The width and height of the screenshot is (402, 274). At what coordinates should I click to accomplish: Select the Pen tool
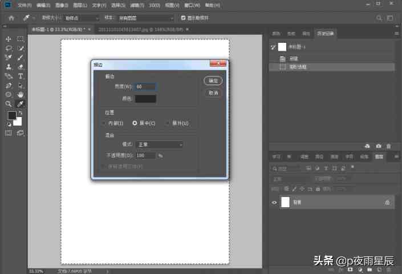8,85
